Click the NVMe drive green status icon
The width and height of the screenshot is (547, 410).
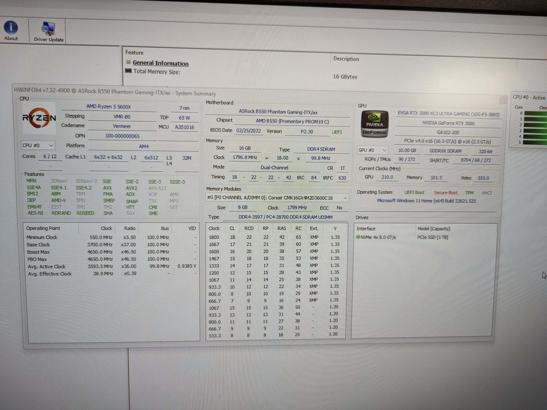358,237
